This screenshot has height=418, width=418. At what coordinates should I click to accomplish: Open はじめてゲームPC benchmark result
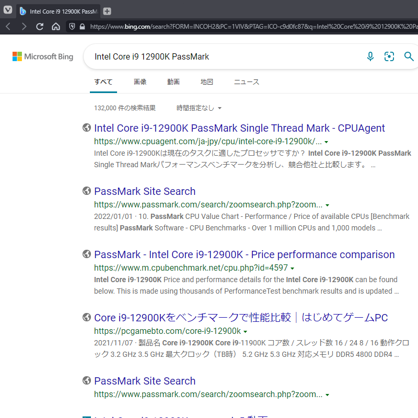[241, 318]
